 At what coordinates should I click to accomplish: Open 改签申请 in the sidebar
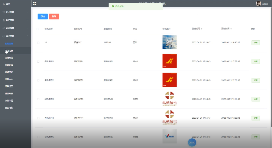coord(15,100)
